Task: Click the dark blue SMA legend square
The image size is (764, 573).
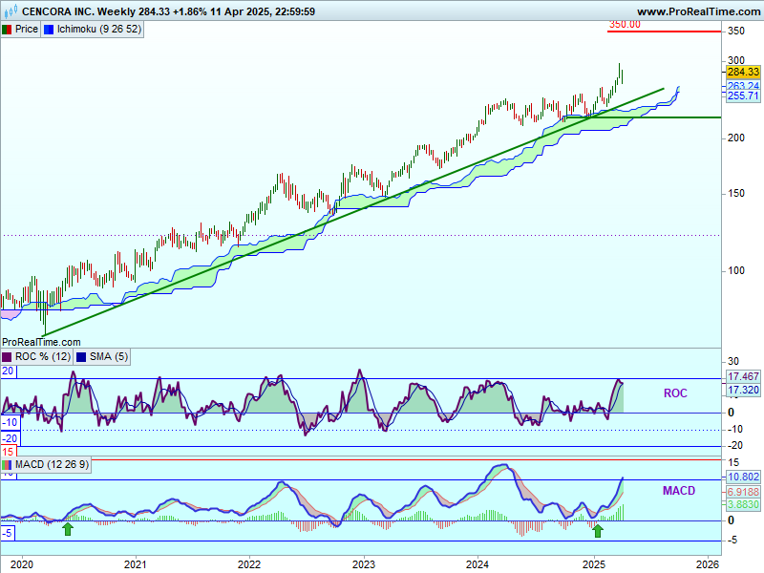Action: click(x=80, y=356)
